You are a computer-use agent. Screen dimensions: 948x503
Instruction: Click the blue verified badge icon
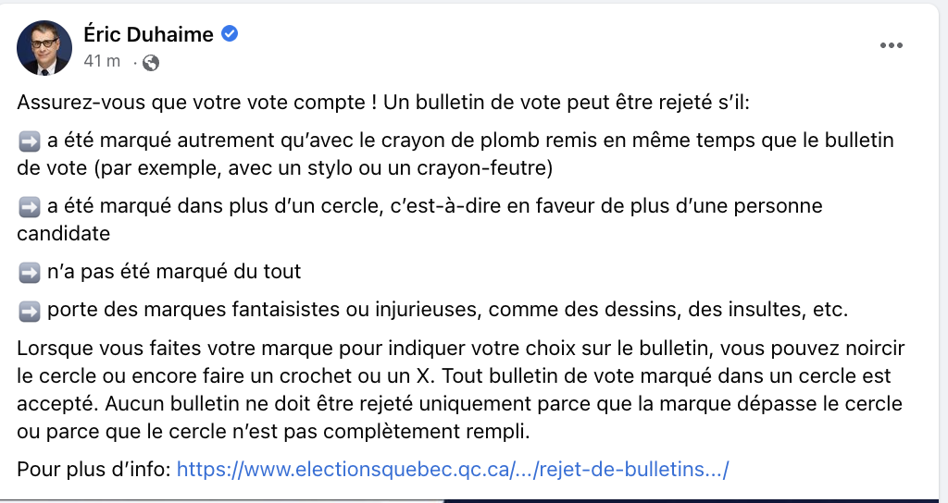pyautogui.click(x=230, y=34)
